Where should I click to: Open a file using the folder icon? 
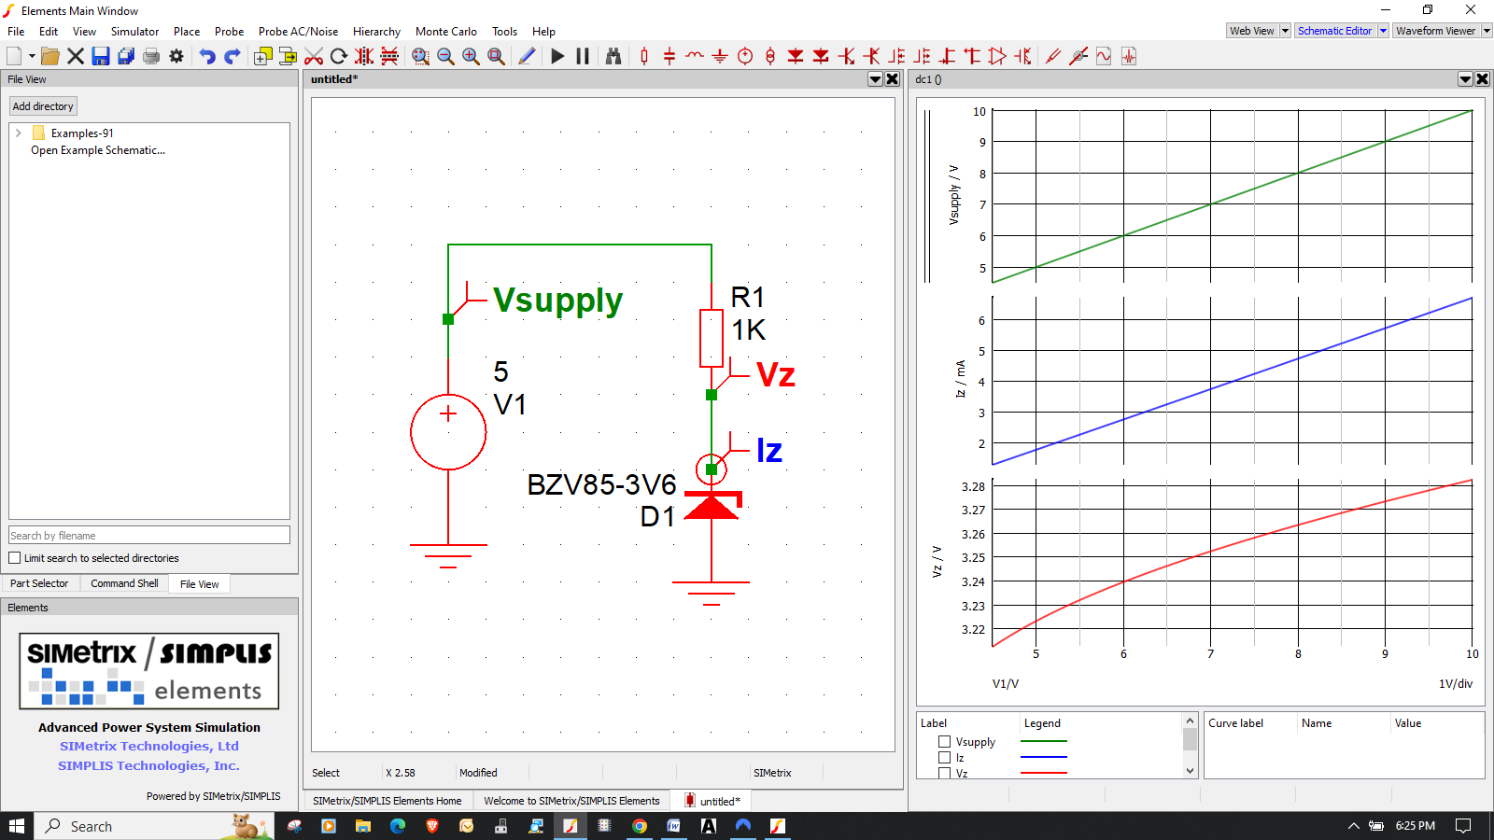click(x=50, y=56)
